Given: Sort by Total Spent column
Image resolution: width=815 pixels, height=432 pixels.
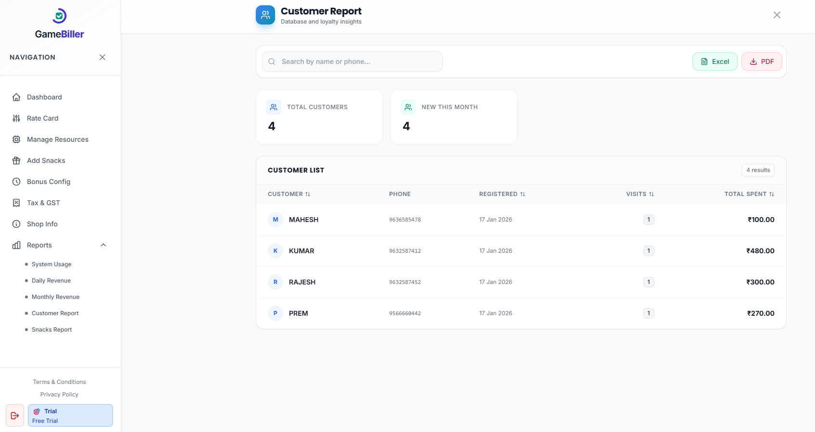Looking at the screenshot, I should click(x=749, y=194).
